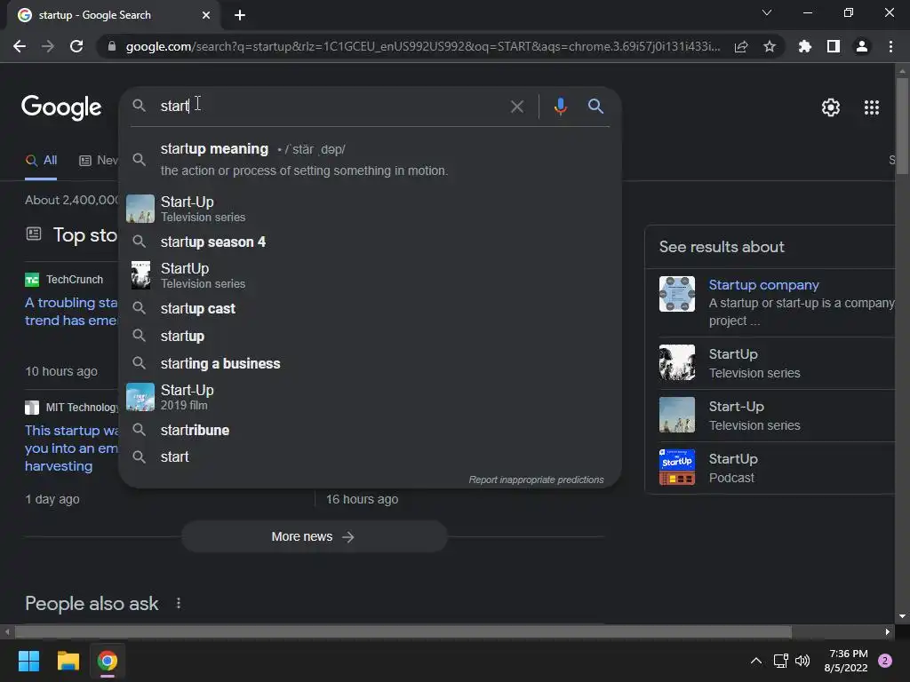Show hidden system tray icons
The height and width of the screenshot is (682, 910).
pyautogui.click(x=755, y=661)
